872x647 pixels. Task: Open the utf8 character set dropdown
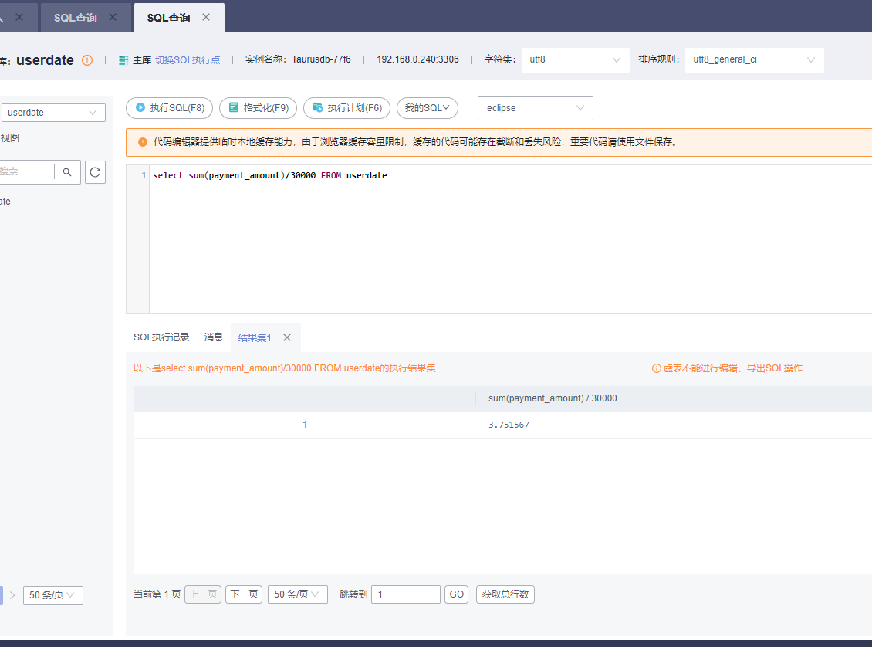[576, 59]
